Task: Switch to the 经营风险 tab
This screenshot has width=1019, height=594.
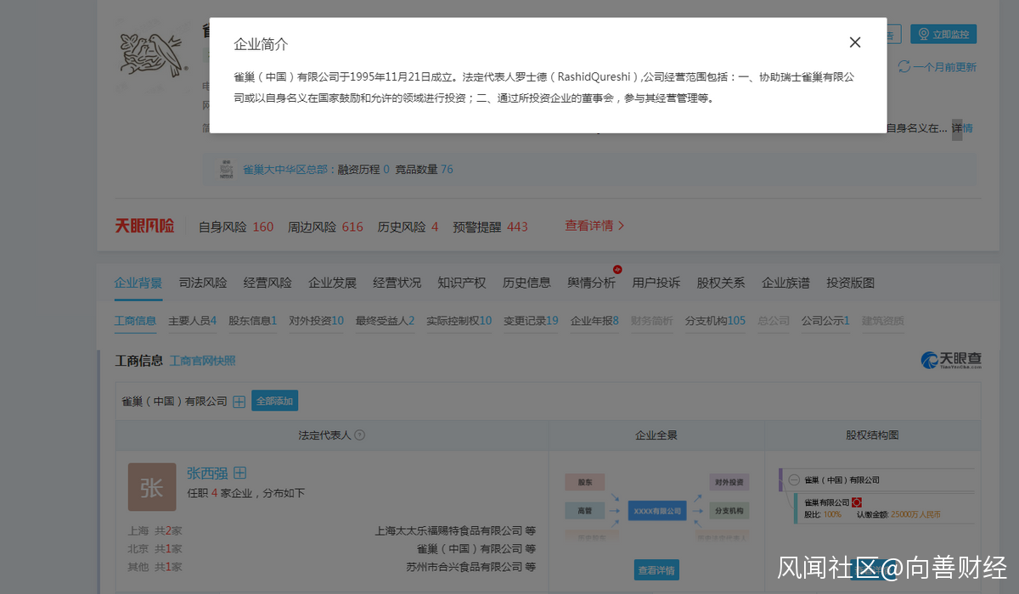Action: click(267, 283)
